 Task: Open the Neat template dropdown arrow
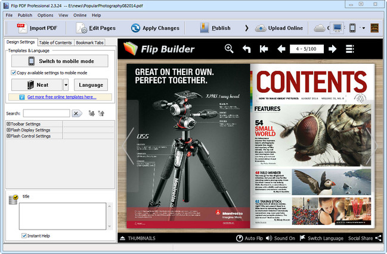click(x=66, y=84)
